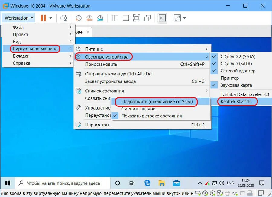
Task: Toggle Принтер device connection
Action: pos(241,78)
